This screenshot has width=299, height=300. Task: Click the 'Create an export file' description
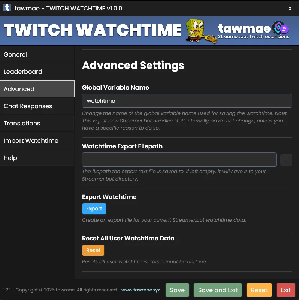[164, 220]
